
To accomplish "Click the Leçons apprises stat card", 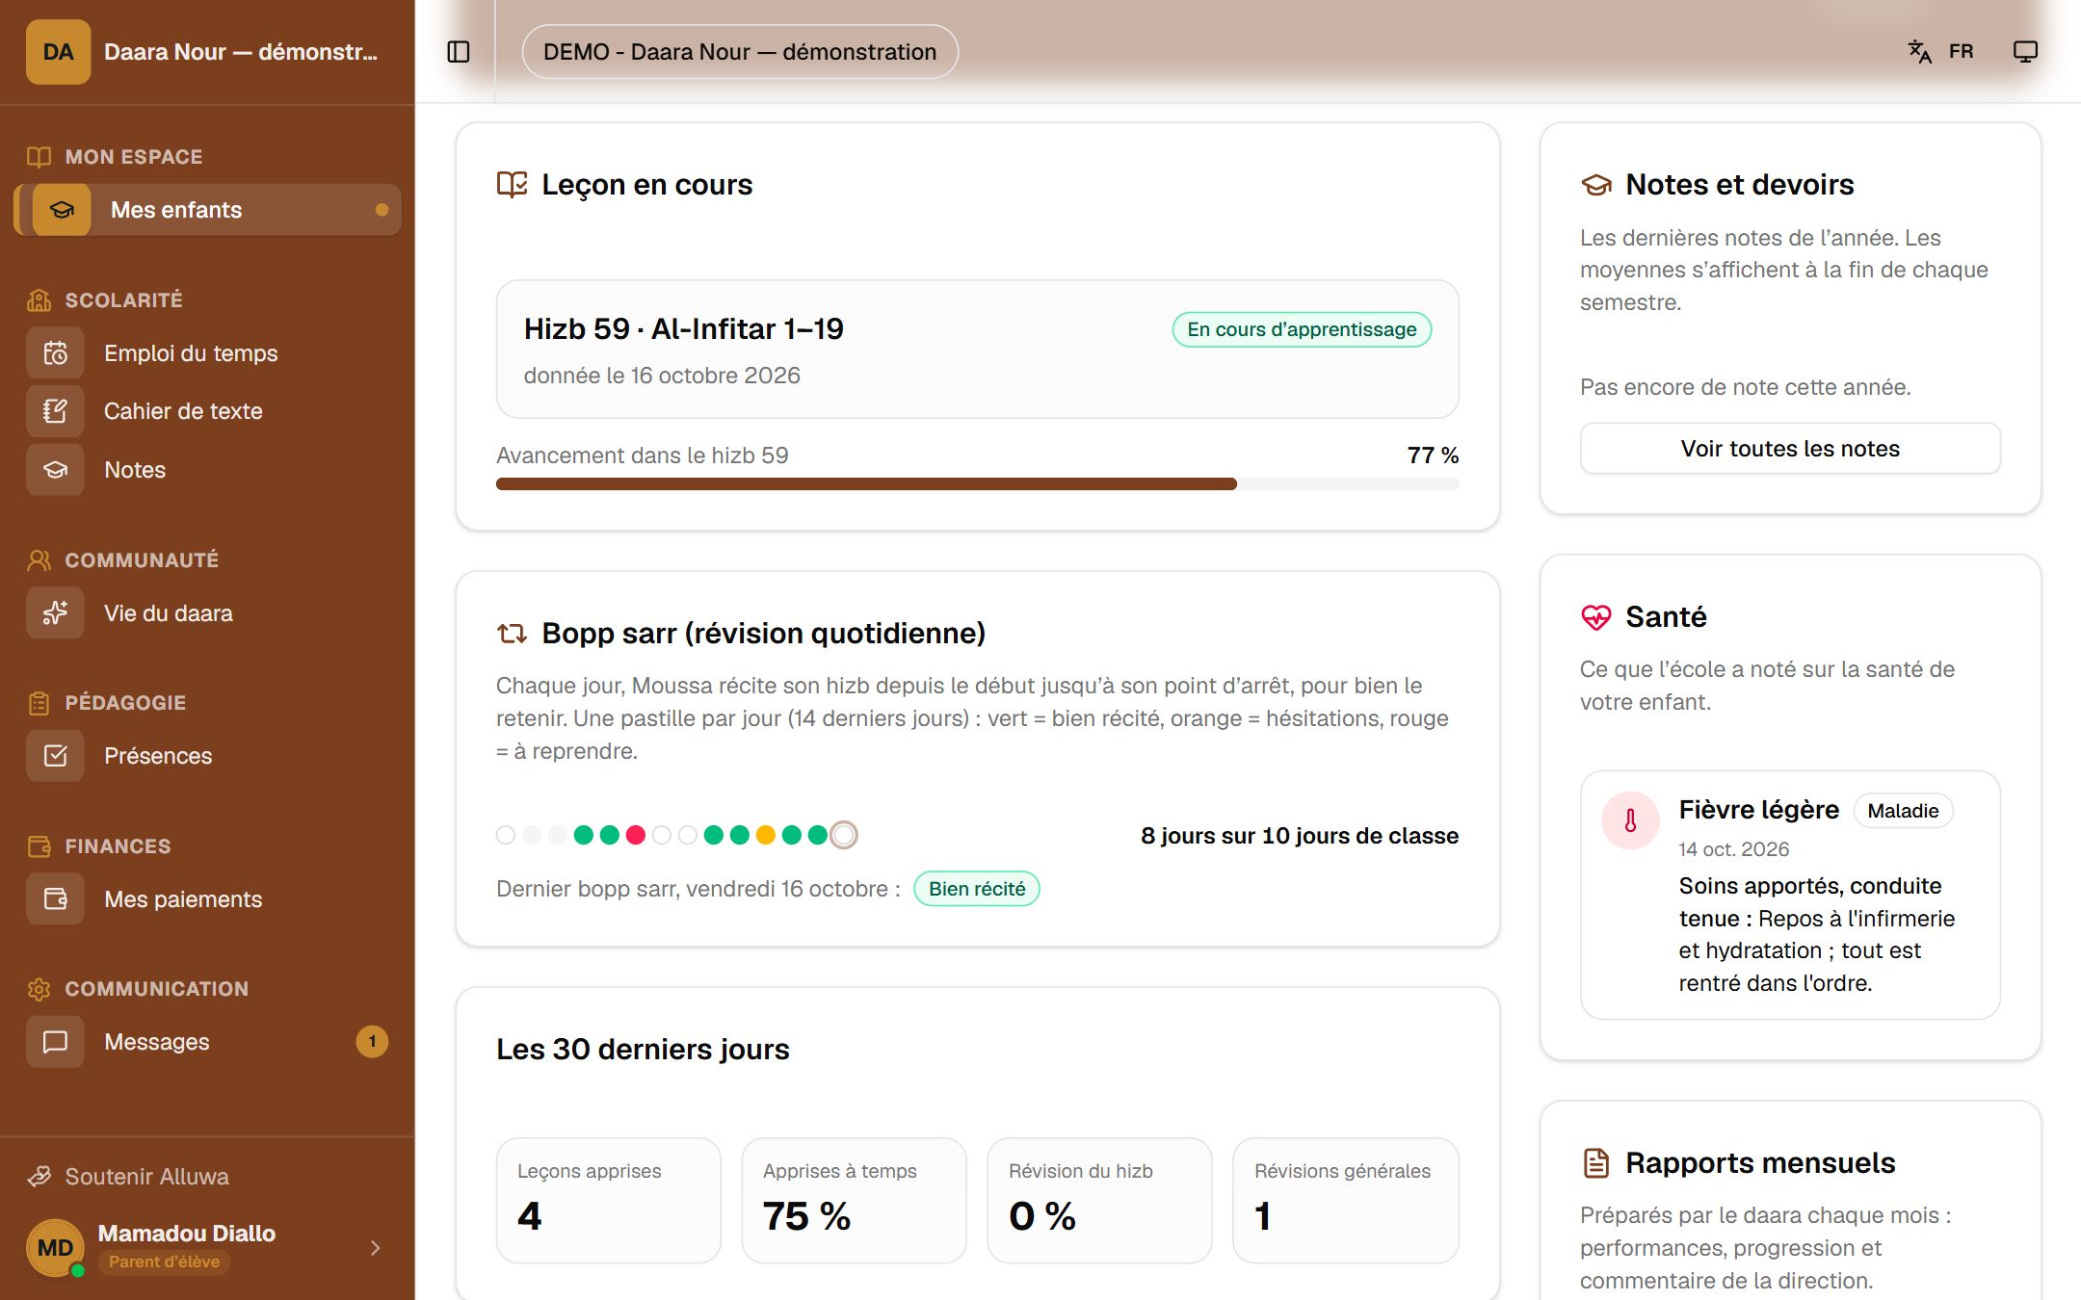I will [x=608, y=1201].
